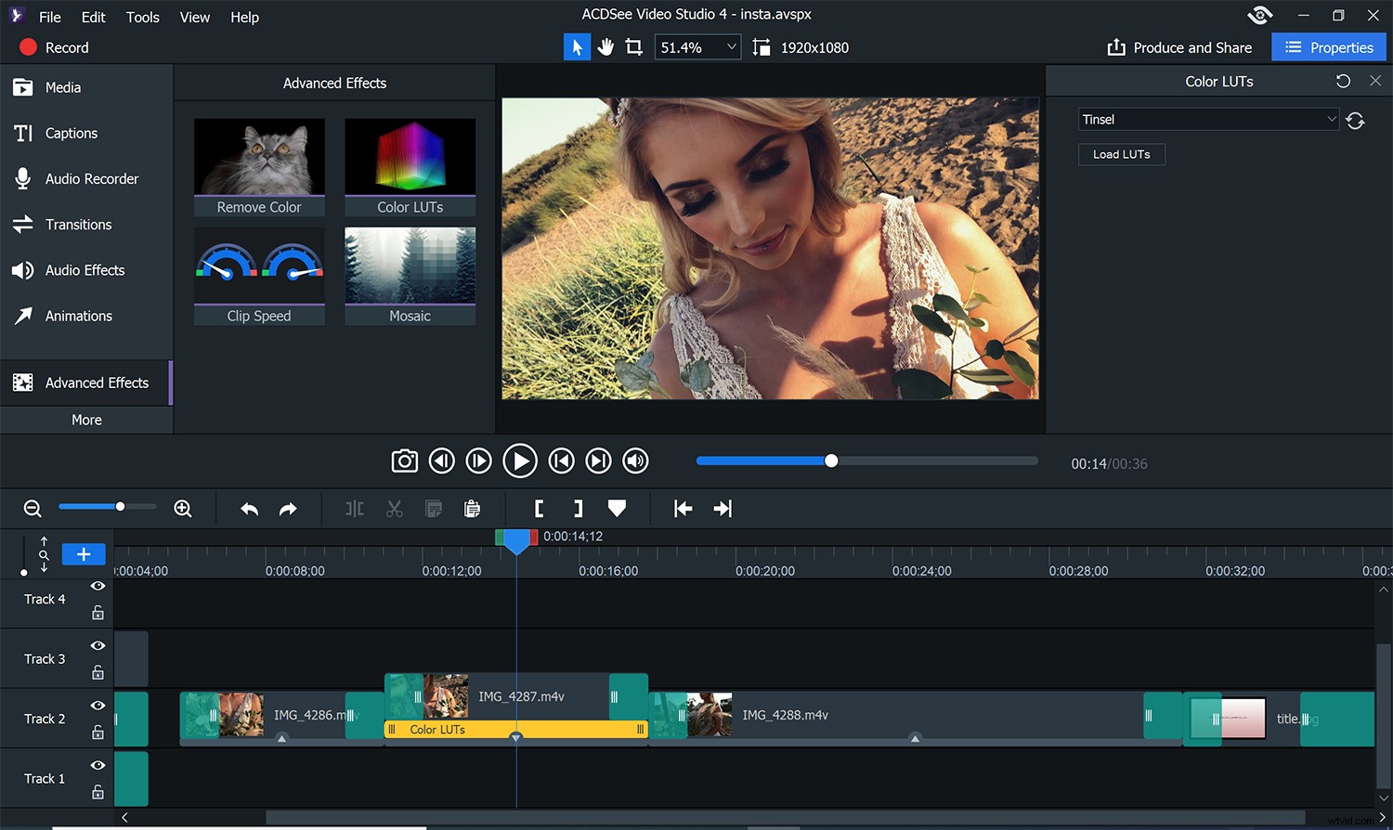1393x830 pixels.
Task: Take a snapshot with the camera icon
Action: click(x=404, y=460)
